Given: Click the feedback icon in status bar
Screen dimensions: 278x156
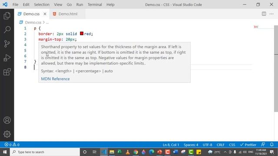Looking at the screenshot, I should coord(263,145).
